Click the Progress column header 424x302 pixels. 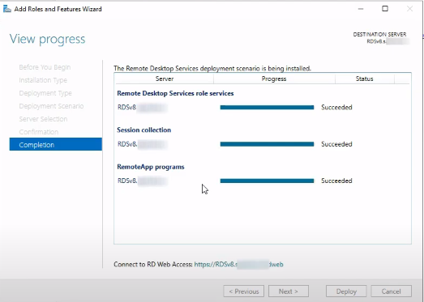pos(274,79)
